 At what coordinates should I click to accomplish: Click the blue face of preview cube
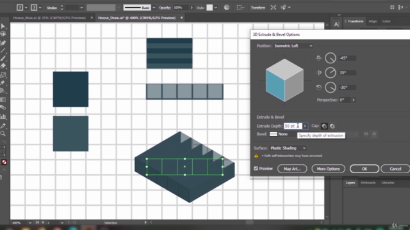(x=275, y=86)
